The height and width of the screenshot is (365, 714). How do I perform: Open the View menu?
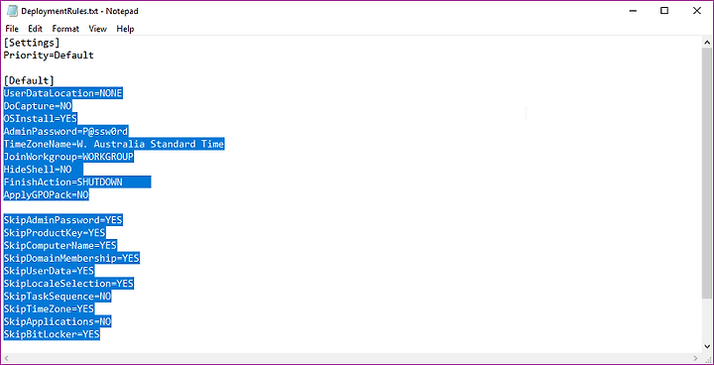(x=97, y=29)
